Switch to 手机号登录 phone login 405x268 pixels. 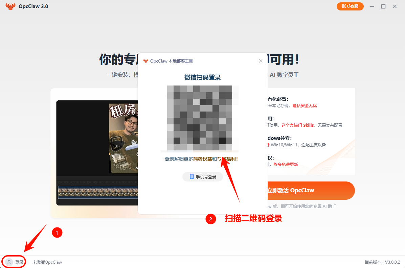(203, 177)
